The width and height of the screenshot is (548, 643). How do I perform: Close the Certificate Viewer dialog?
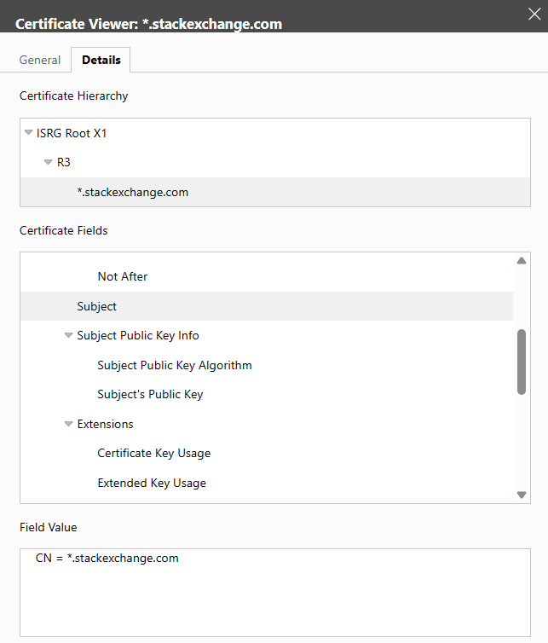[x=534, y=13]
